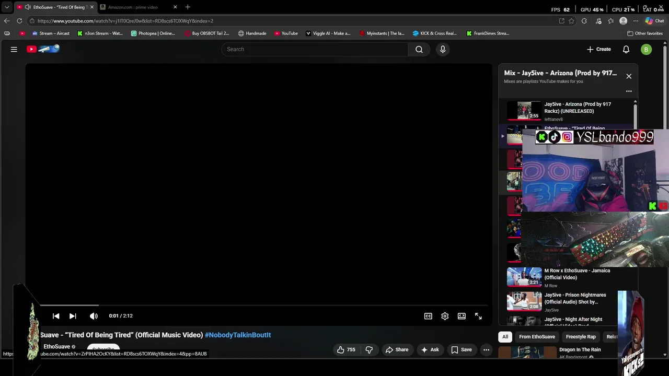This screenshot has width=669, height=376.
Task: Go to the YouTube home logo
Action: pos(43,49)
